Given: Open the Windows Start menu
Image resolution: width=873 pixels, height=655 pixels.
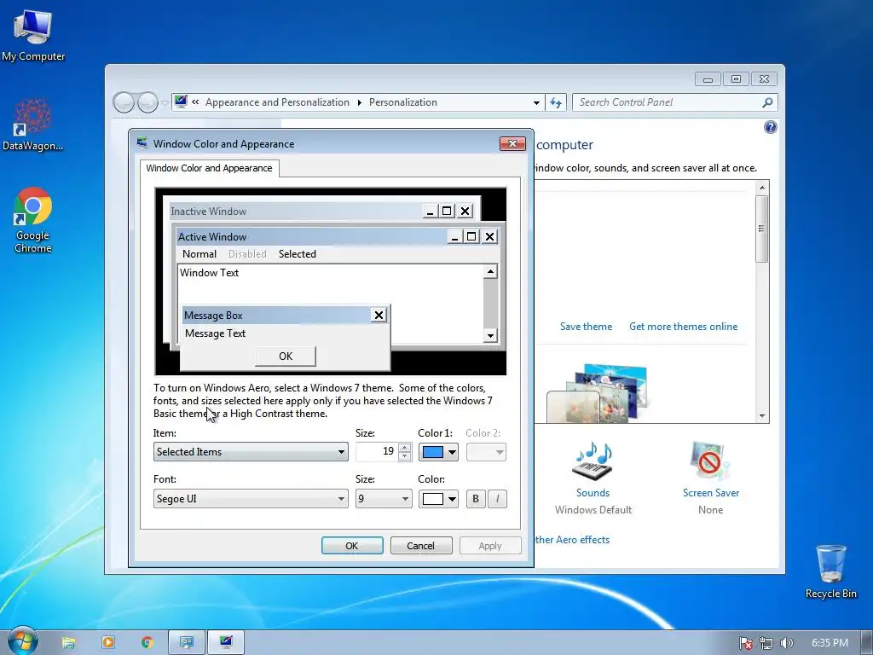Looking at the screenshot, I should (x=22, y=641).
